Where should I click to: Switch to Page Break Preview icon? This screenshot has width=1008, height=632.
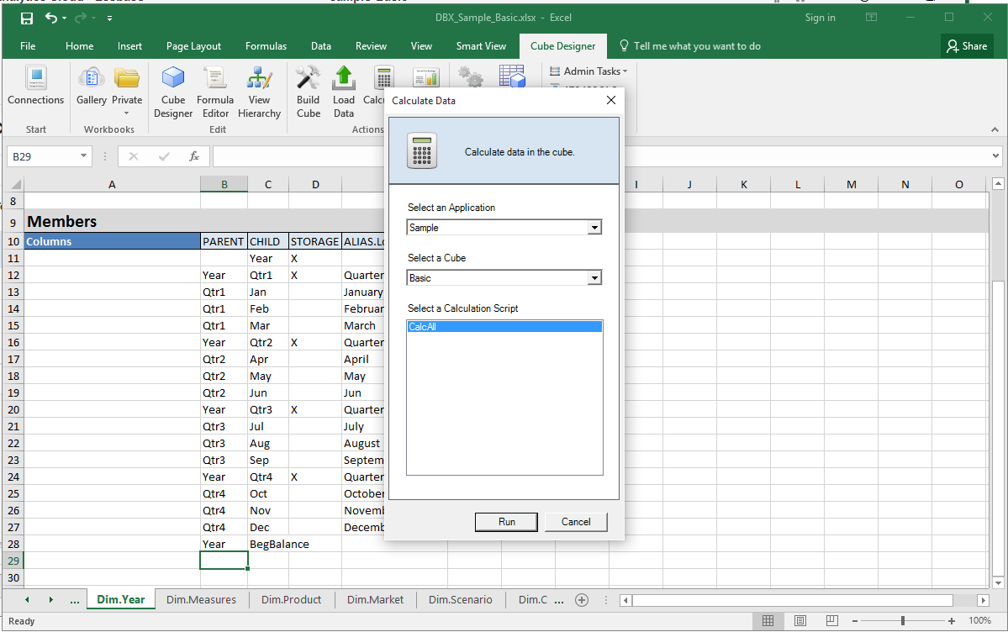(x=831, y=620)
